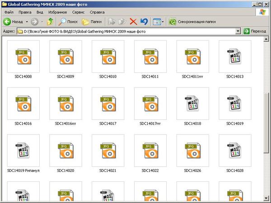Select the SDC14011rrr JPG file
Viewport: 271px width, 203px height.
tap(192, 60)
